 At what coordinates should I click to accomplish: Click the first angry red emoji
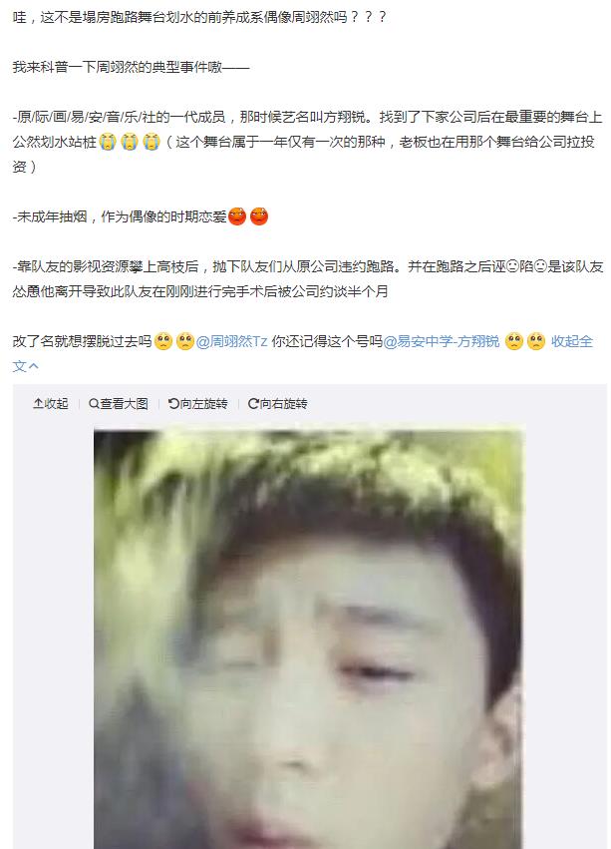pyautogui.click(x=237, y=216)
